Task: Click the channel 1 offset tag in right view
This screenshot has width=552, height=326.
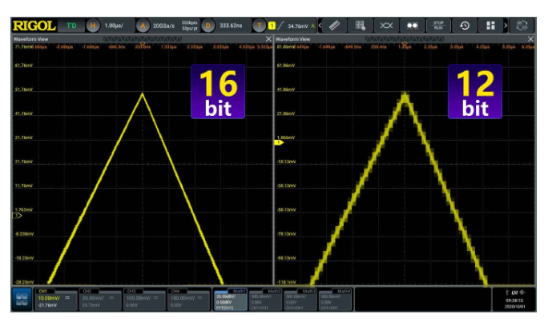Action: pyautogui.click(x=279, y=142)
